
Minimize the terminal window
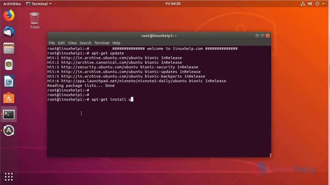click(x=257, y=35)
